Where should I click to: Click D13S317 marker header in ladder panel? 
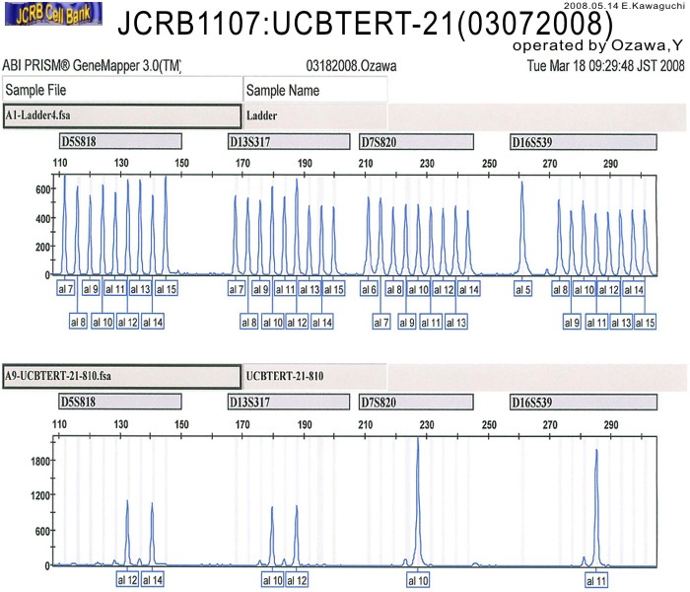click(288, 141)
